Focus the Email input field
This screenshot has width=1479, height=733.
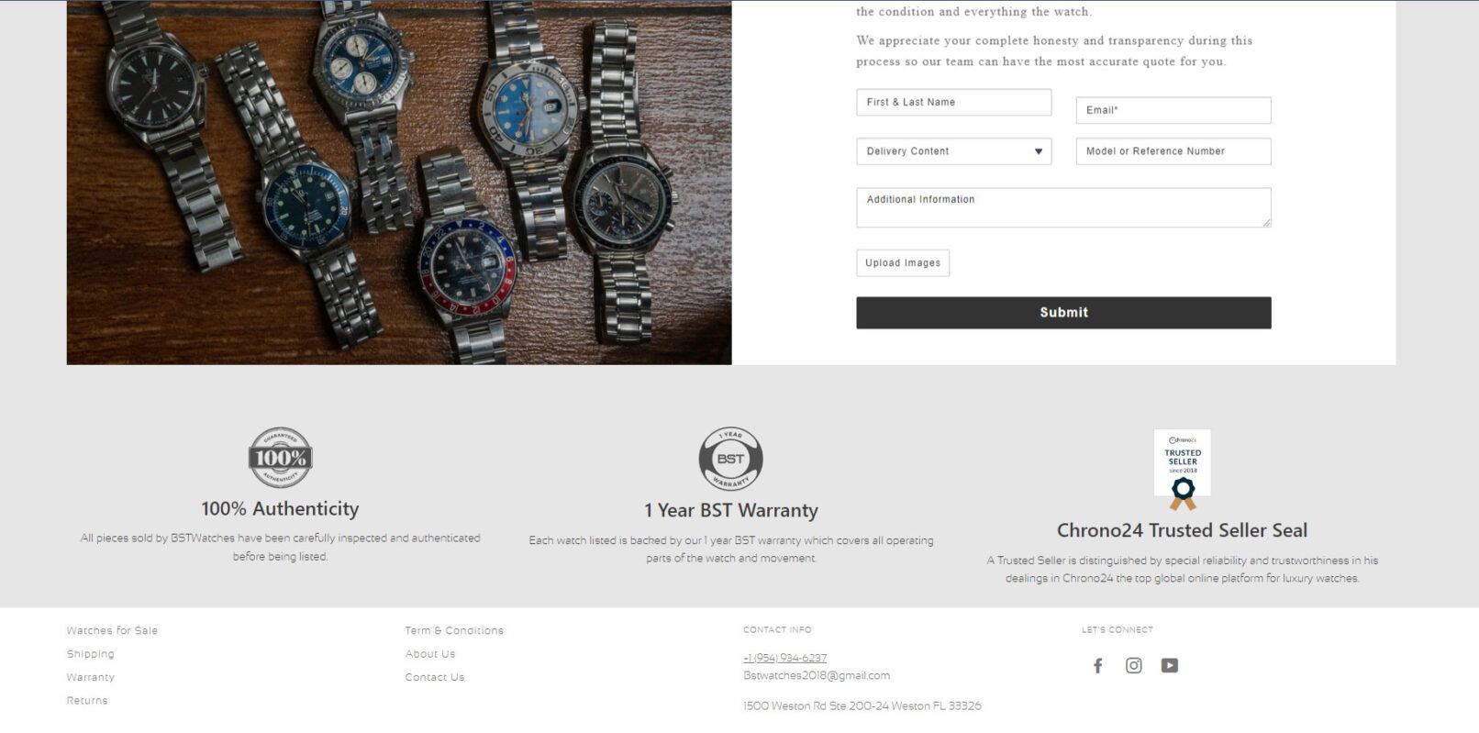[x=1173, y=110]
